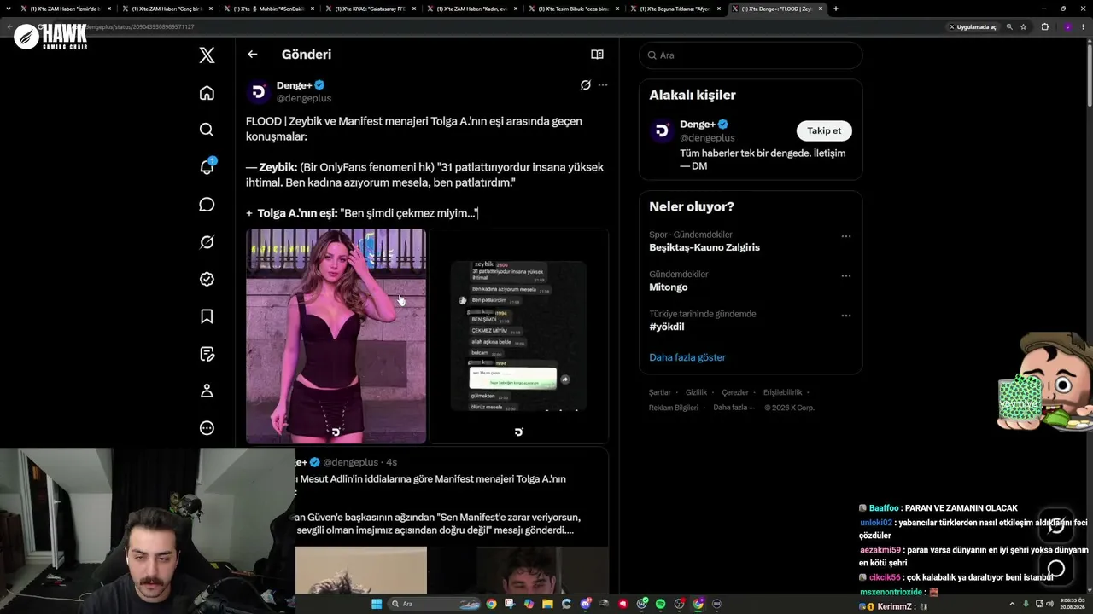Open the Reklam Bilgileri footer link
Image resolution: width=1093 pixels, height=614 pixels.
pos(674,408)
